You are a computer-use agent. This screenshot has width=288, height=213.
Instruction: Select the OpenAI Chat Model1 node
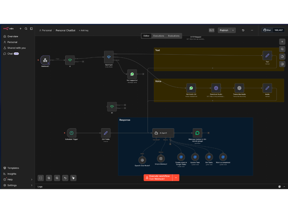(142, 160)
